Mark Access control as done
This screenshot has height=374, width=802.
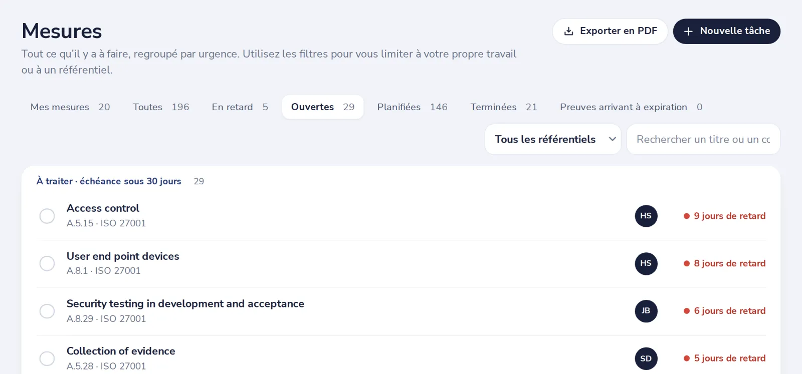(47, 216)
